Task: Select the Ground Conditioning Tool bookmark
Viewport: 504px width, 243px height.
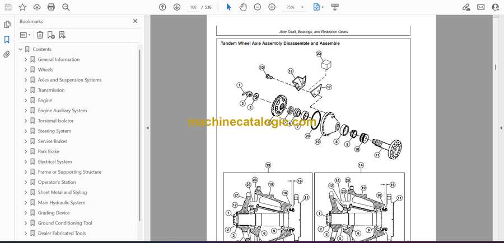Action: [x=65, y=223]
